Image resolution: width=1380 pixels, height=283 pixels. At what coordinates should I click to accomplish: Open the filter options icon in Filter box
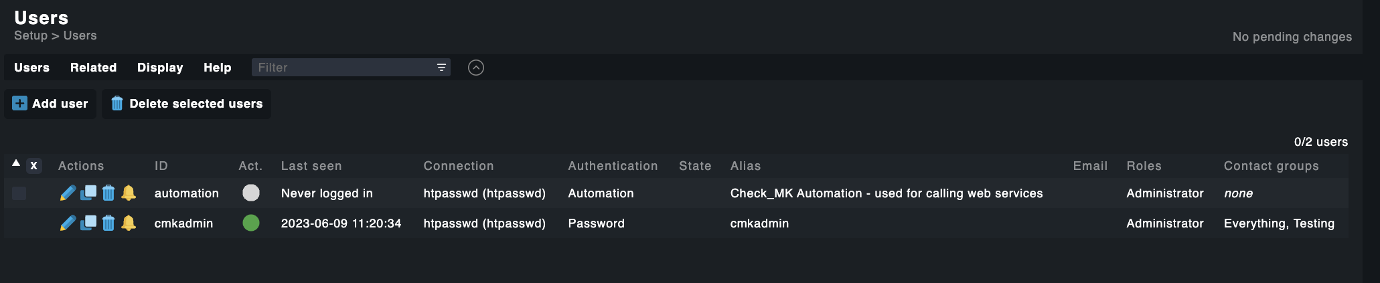point(441,68)
